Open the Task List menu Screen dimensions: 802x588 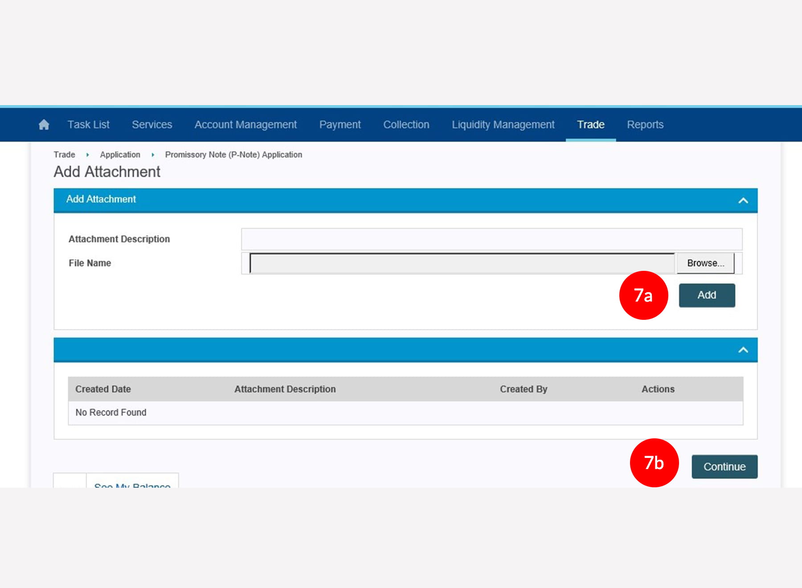tap(88, 125)
